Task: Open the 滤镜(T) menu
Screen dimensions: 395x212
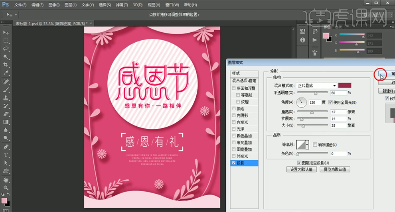Action: coord(122,5)
